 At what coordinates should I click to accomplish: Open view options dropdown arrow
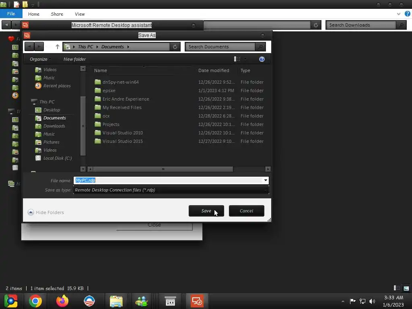pos(245,59)
